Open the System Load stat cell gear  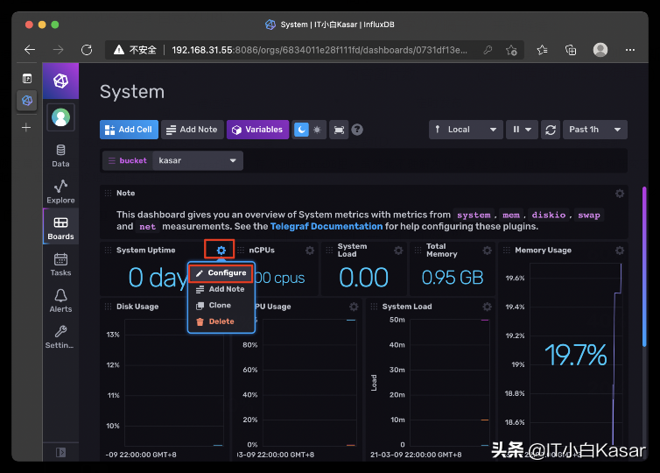pyautogui.click(x=398, y=251)
